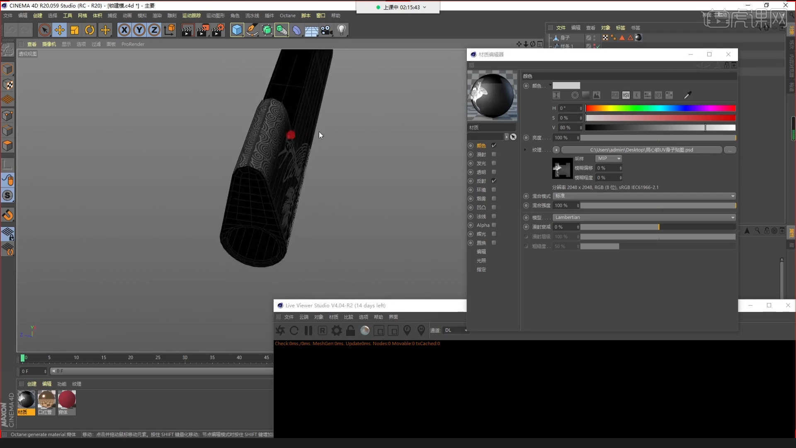Viewport: 796px width, 448px height.
Task: Expand the 上课中 timer dropdown
Action: click(425, 7)
